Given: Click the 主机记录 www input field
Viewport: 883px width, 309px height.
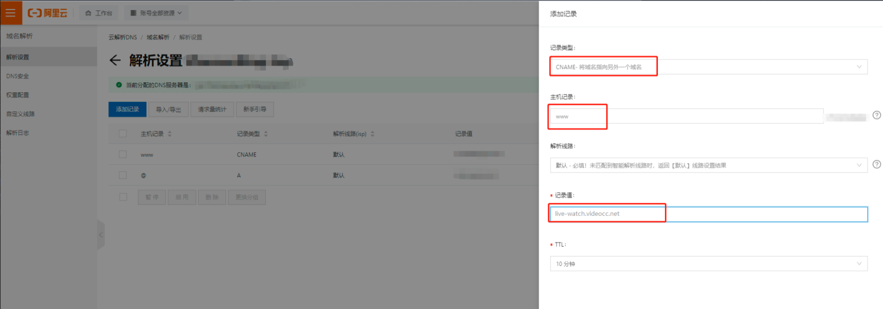Looking at the screenshot, I should click(x=687, y=117).
